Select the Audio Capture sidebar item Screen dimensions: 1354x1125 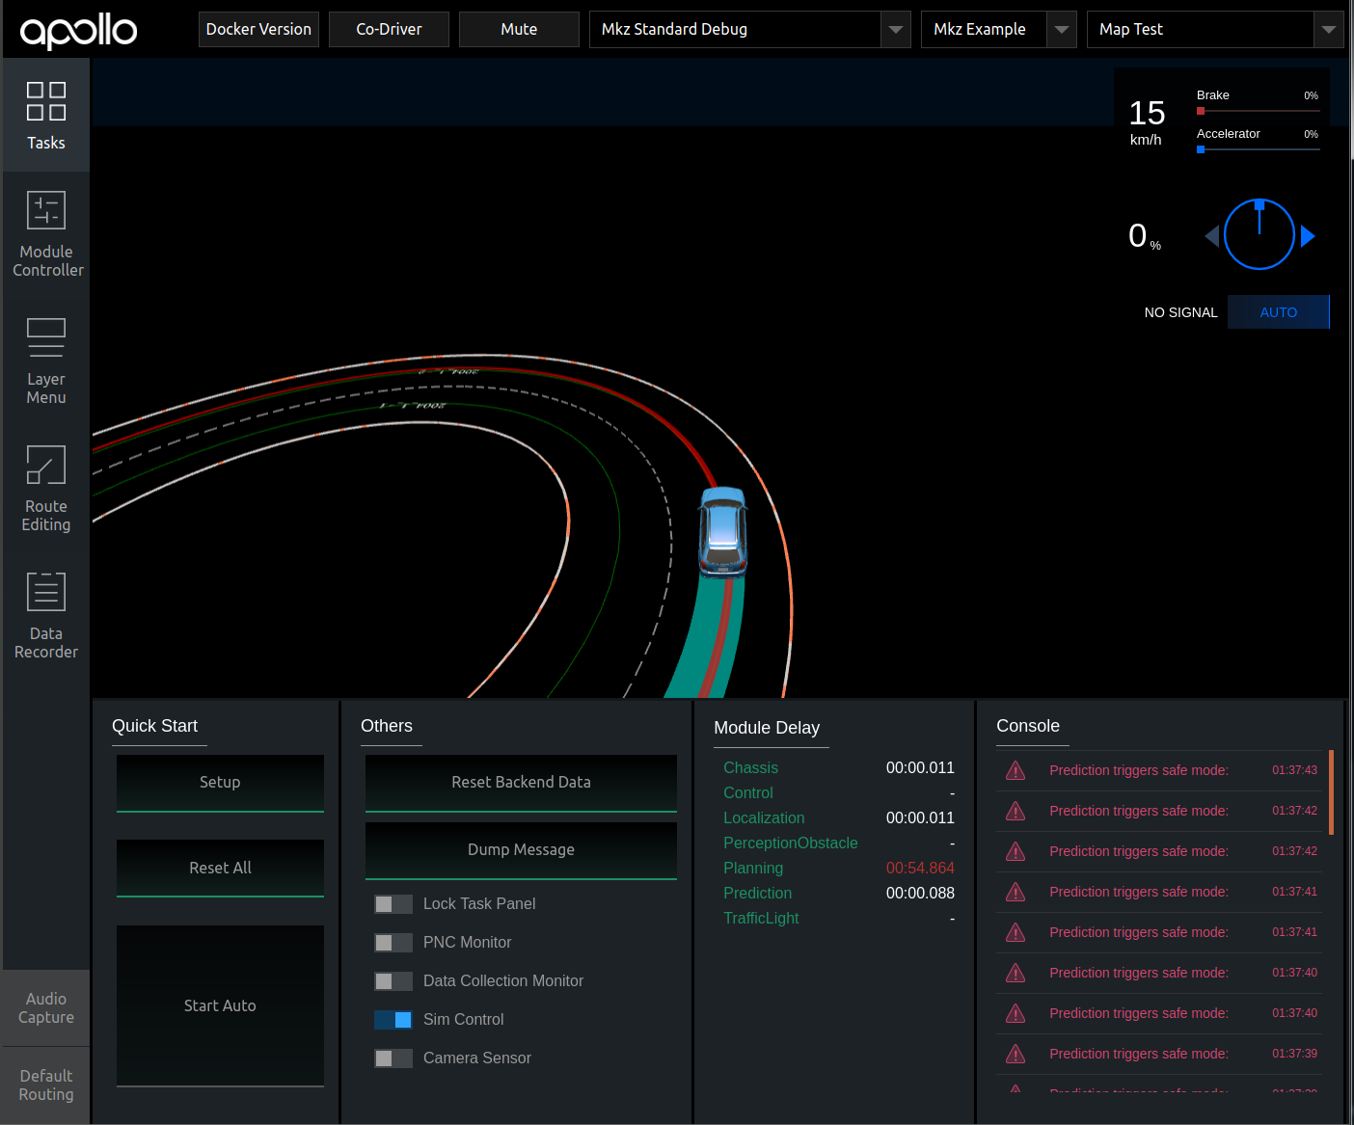[45, 1007]
